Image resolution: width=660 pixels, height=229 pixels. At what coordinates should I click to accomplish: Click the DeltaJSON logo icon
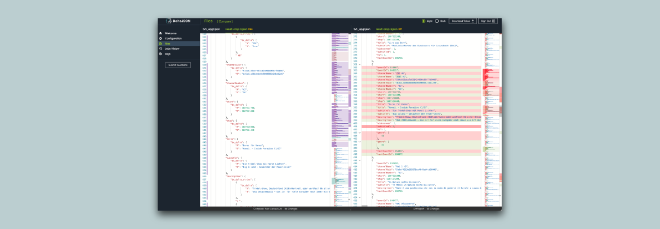point(169,21)
